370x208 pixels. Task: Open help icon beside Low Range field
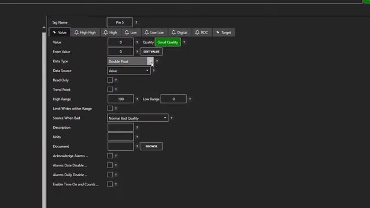pos(190,99)
